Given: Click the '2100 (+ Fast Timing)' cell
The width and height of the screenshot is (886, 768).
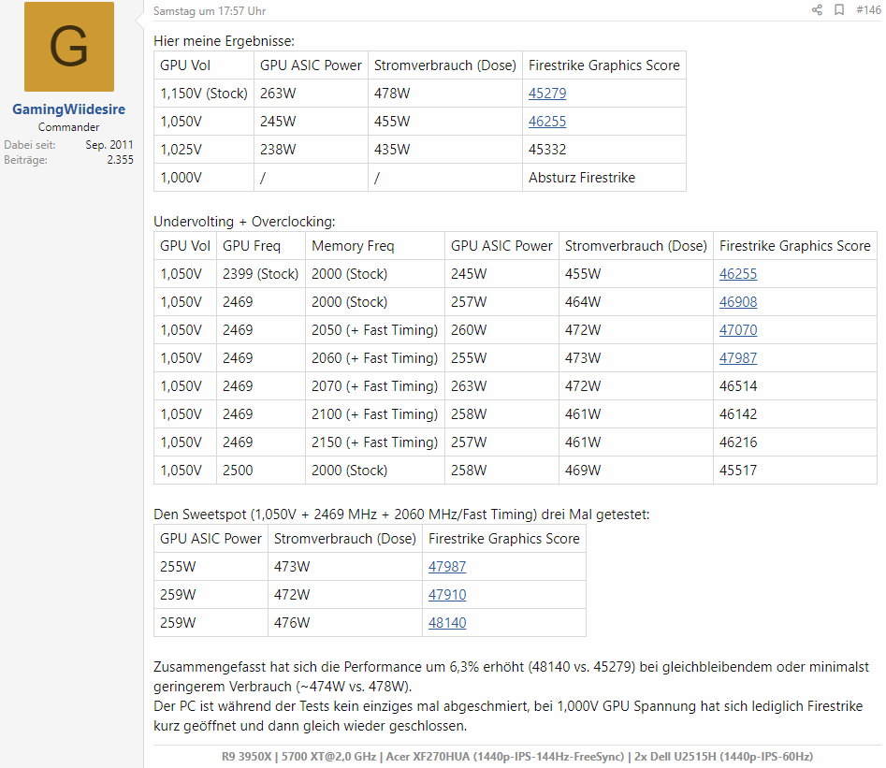Looking at the screenshot, I should click(x=374, y=414).
